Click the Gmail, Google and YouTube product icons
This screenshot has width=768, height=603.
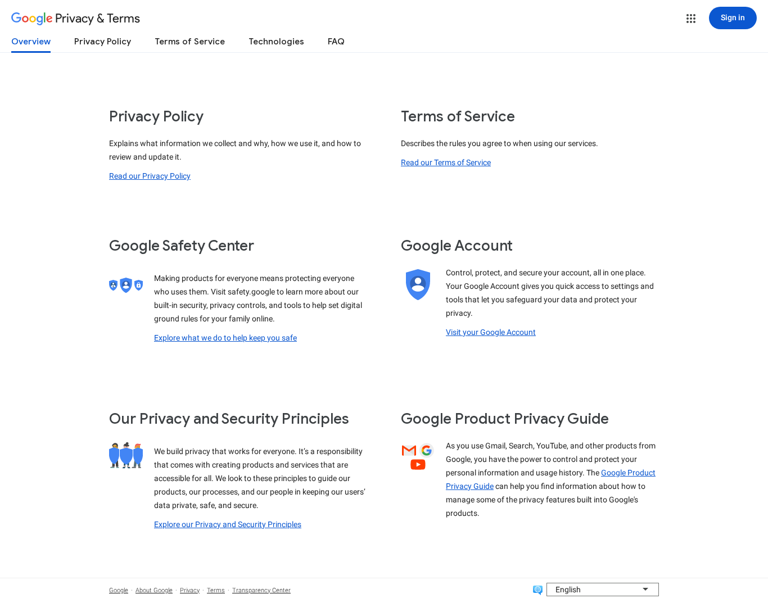tap(418, 457)
